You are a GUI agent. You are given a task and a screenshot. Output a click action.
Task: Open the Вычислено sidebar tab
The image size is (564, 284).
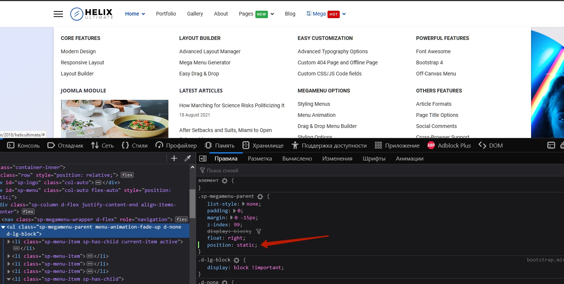[297, 159]
